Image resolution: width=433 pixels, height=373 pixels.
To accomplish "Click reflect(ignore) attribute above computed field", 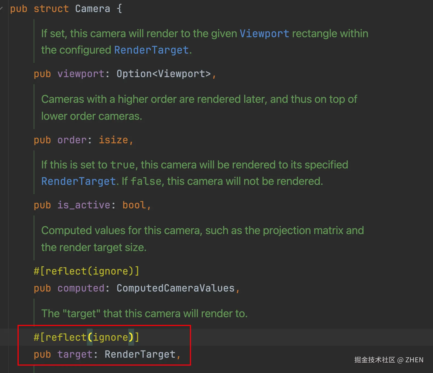I will coord(86,271).
